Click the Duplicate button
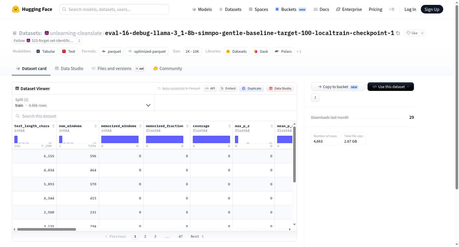 (252, 88)
